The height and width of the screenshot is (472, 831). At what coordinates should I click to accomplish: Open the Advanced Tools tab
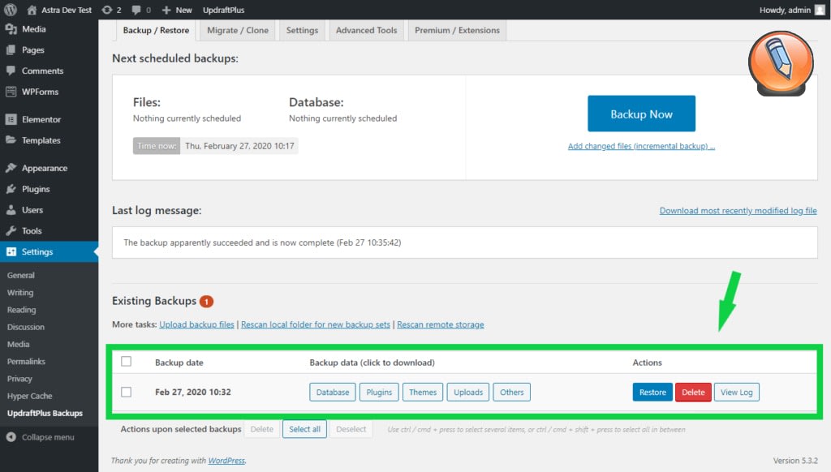[366, 30]
